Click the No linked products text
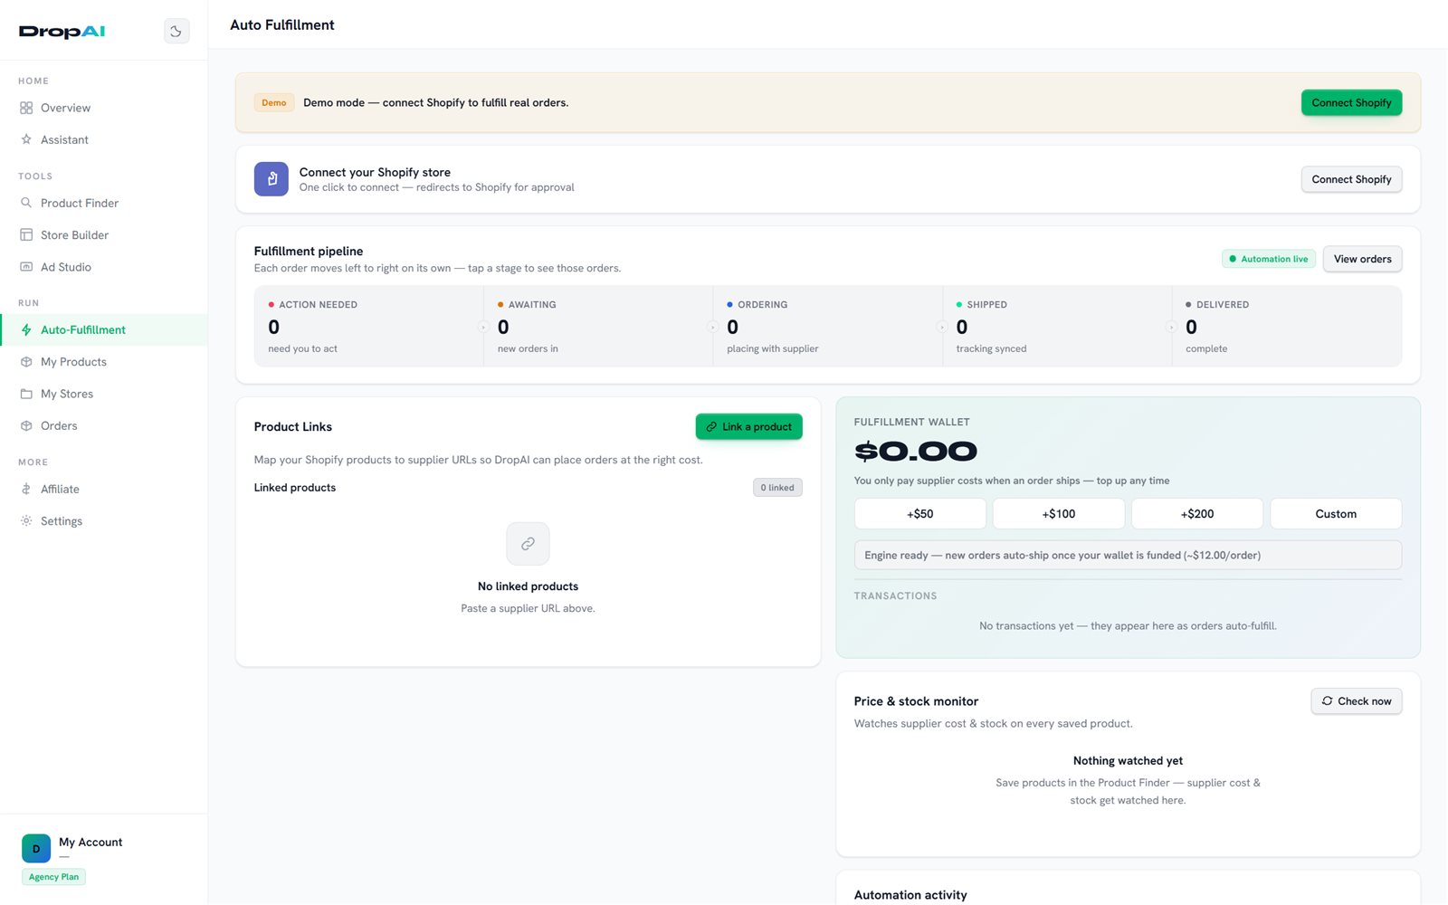Image resolution: width=1448 pixels, height=905 pixels. point(528,586)
